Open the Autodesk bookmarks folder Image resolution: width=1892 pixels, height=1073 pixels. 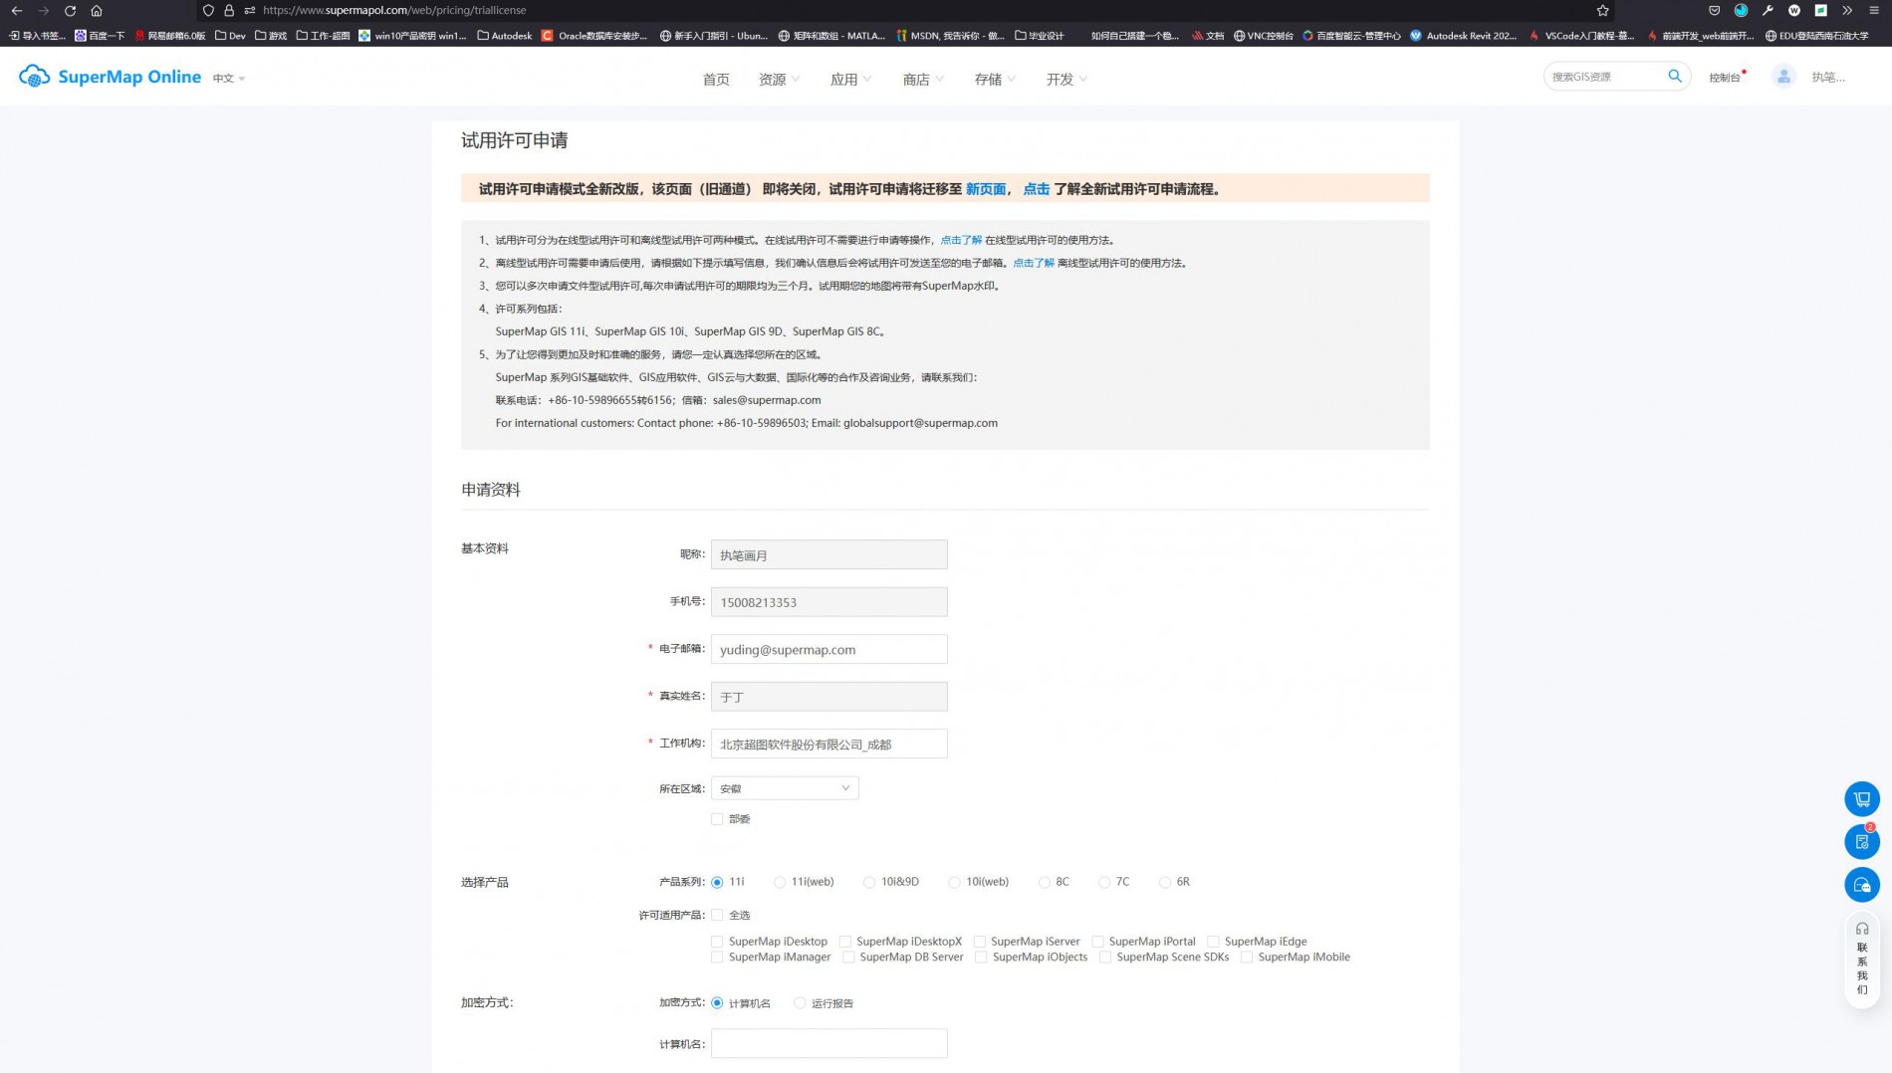click(x=505, y=36)
